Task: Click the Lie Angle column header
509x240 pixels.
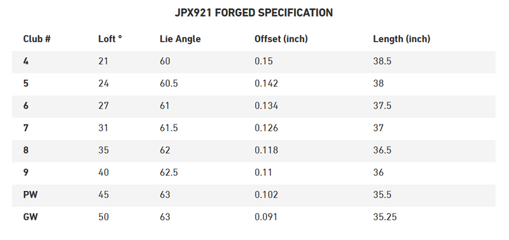Action: [x=180, y=39]
